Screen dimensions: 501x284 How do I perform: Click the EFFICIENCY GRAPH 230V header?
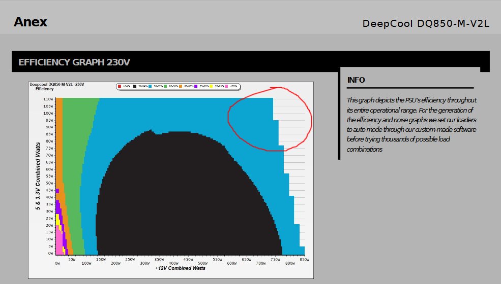[x=74, y=62]
